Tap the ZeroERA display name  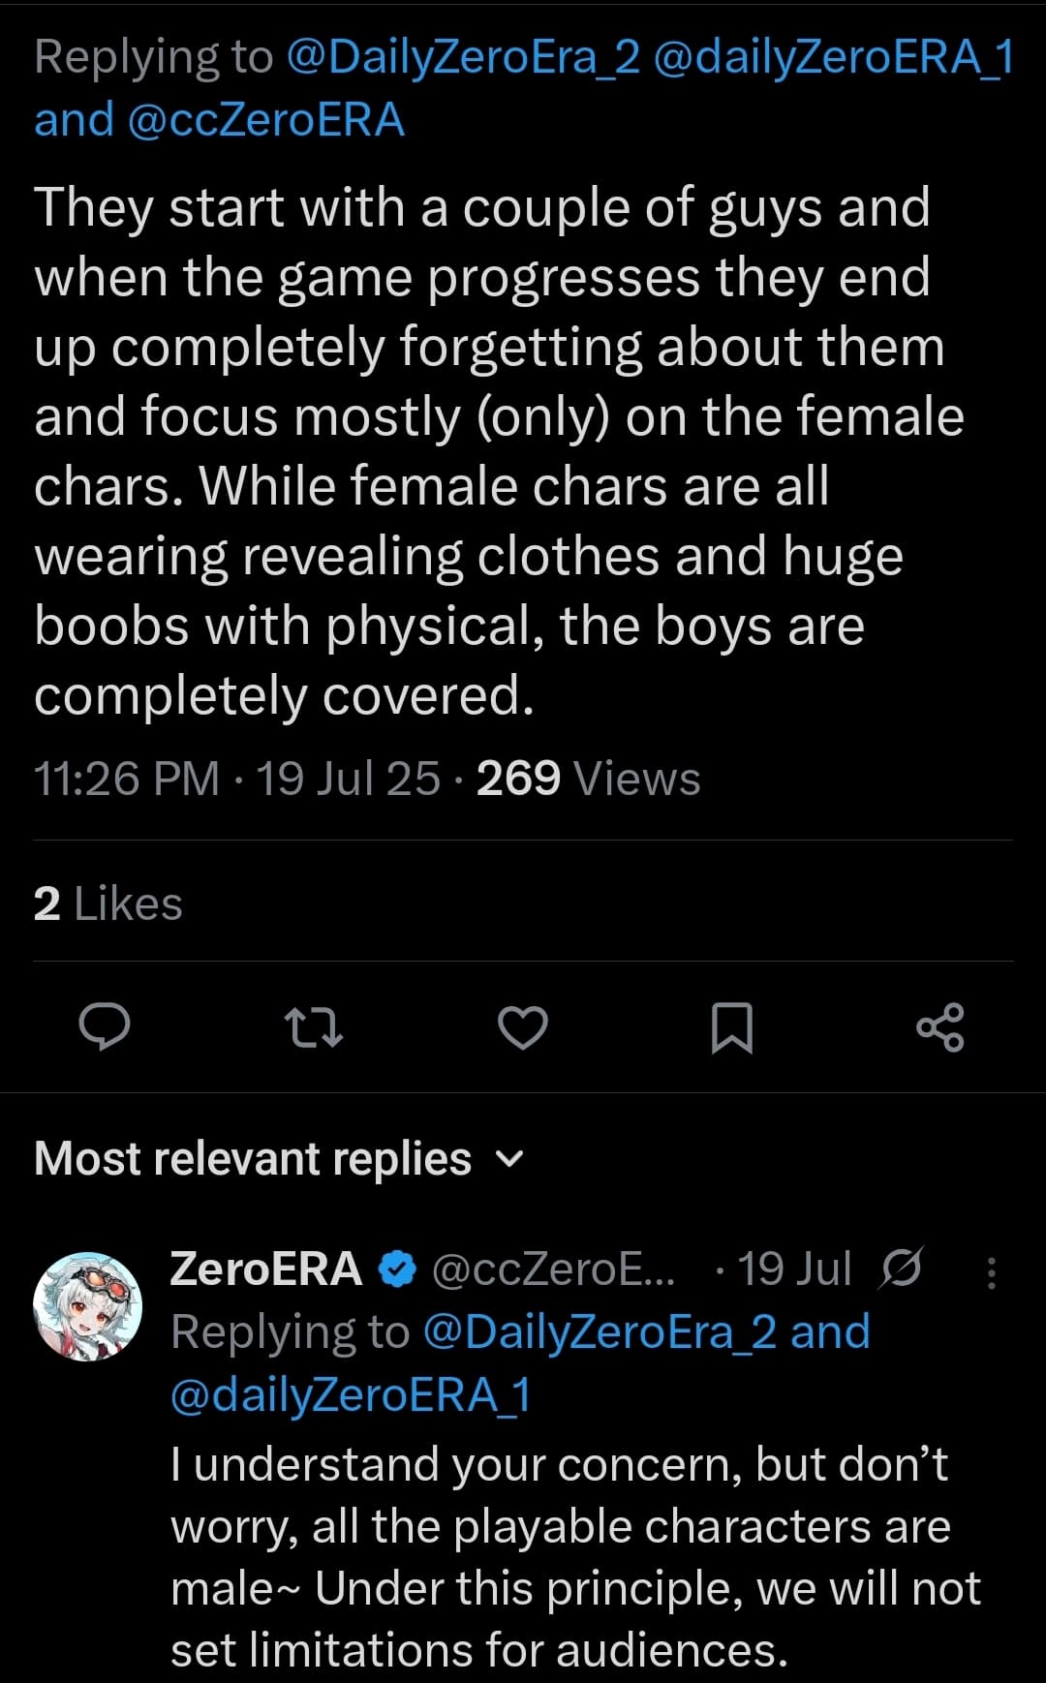[x=265, y=1270]
